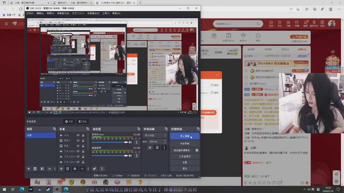Viewport: 344px width, 193px height.
Task: Refresh the browser page
Action: click(21, 9)
